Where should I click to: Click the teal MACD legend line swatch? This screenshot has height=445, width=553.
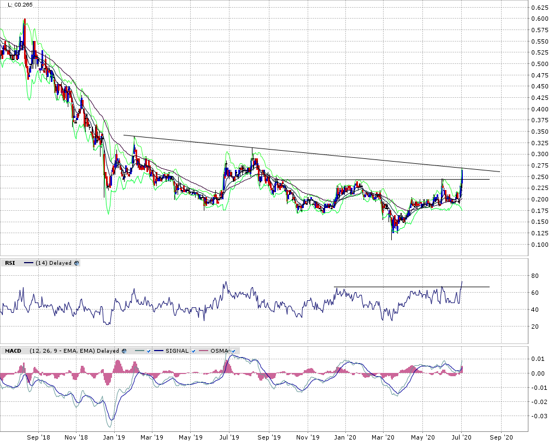tap(137, 351)
